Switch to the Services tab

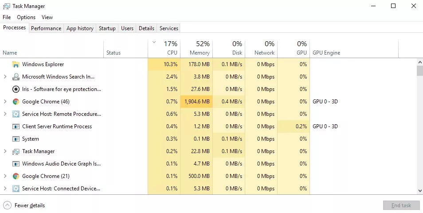coord(168,28)
